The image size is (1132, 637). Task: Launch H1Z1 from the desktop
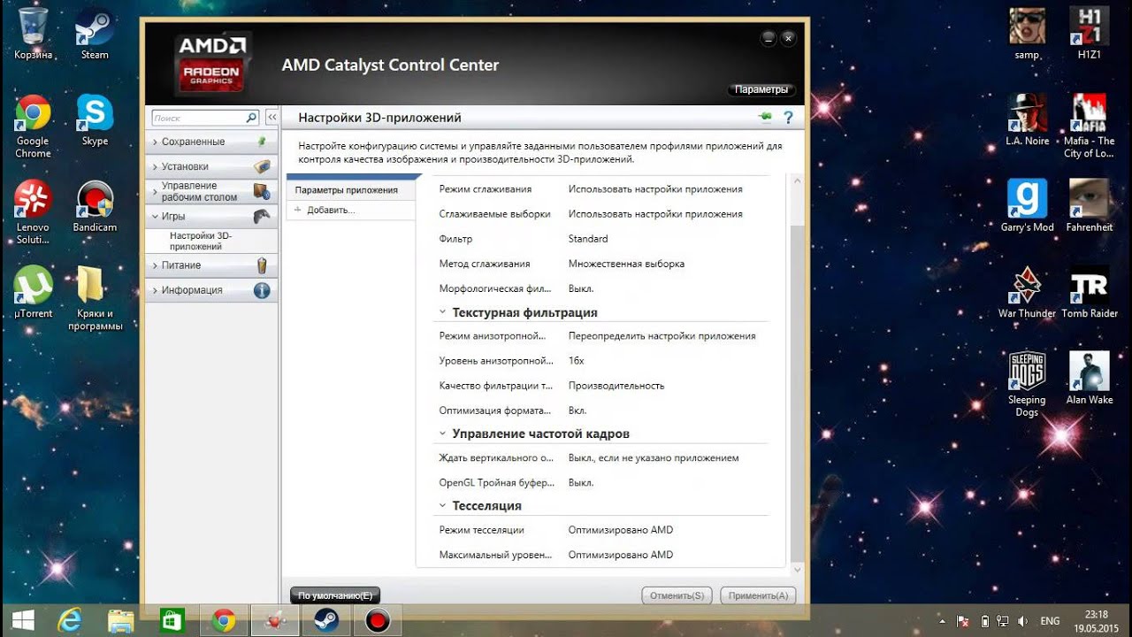[x=1089, y=34]
